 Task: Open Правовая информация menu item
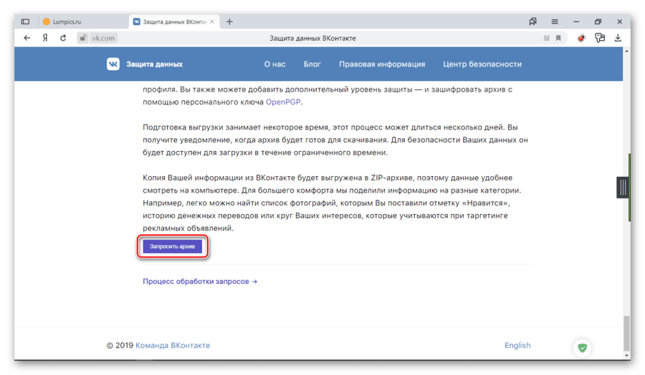coord(382,64)
